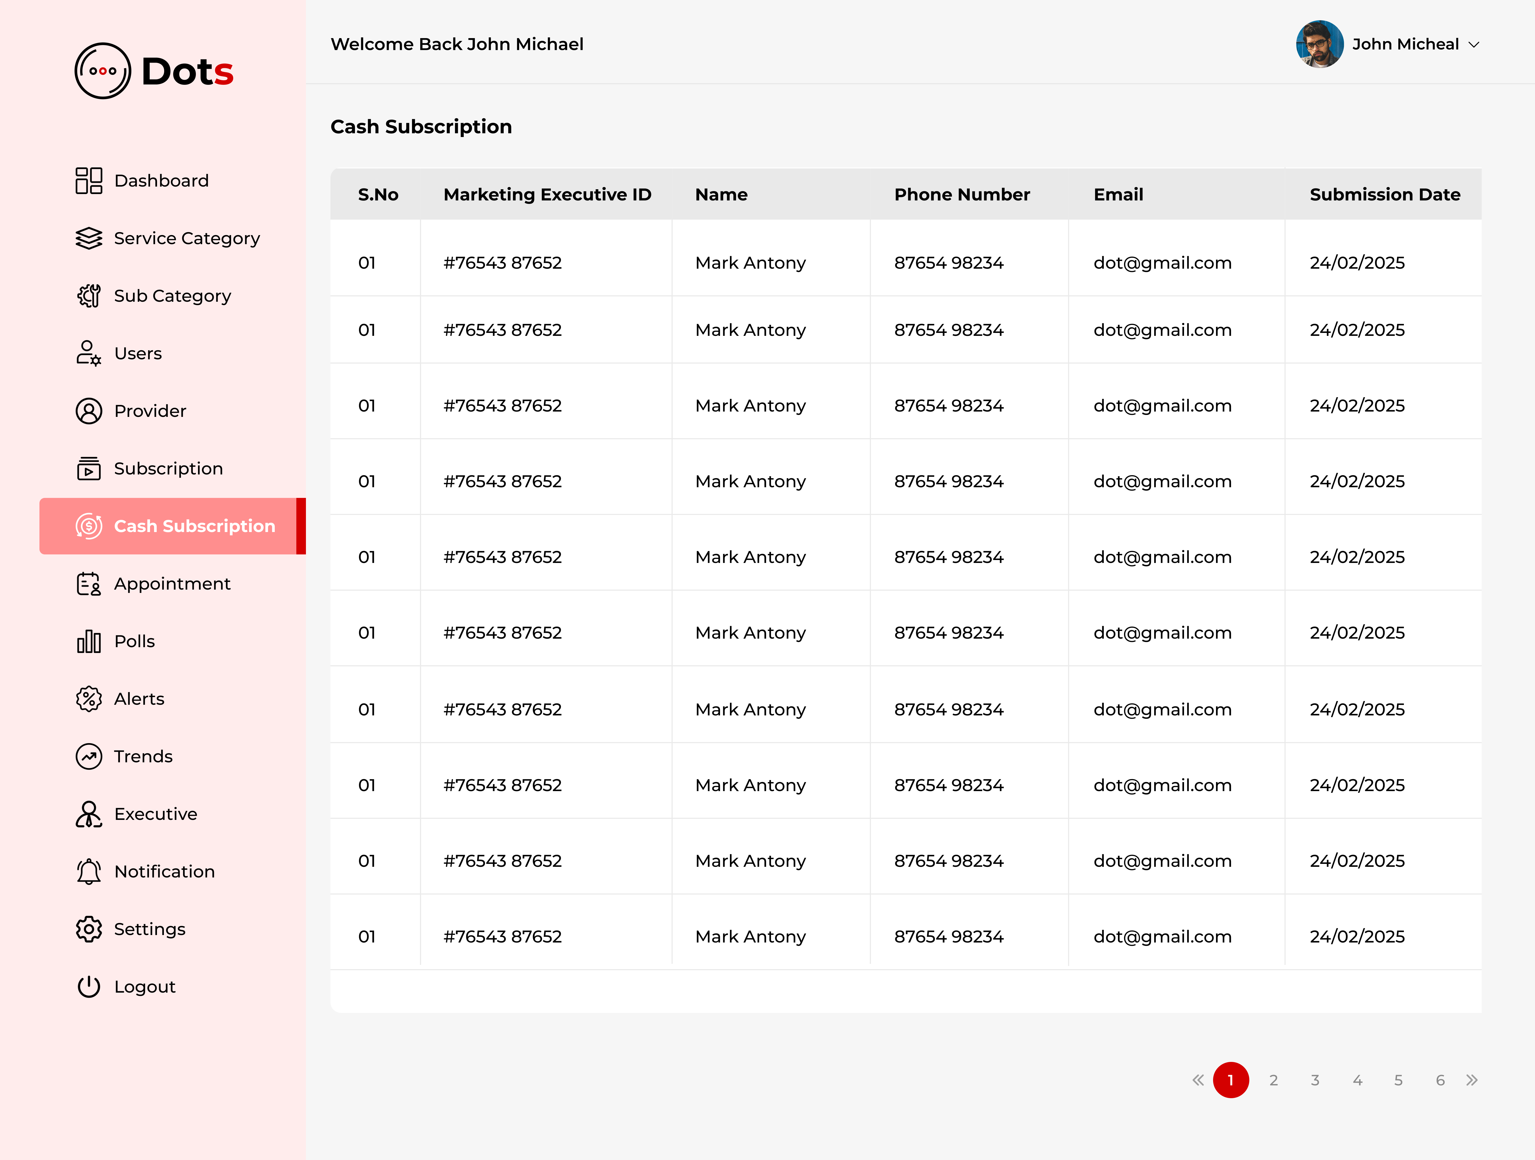The width and height of the screenshot is (1535, 1160).
Task: Go to next pages with double-right chevron
Action: click(x=1472, y=1080)
